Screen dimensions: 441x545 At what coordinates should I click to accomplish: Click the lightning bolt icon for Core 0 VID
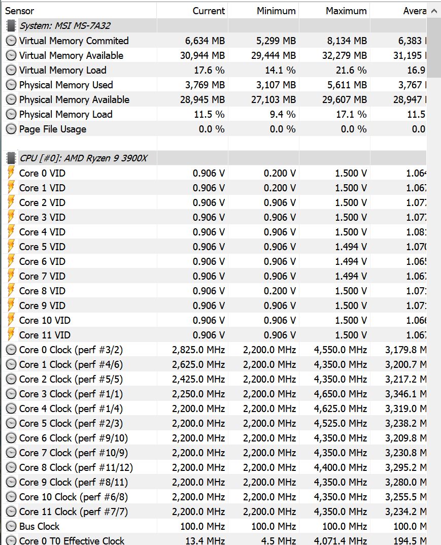pyautogui.click(x=11, y=173)
